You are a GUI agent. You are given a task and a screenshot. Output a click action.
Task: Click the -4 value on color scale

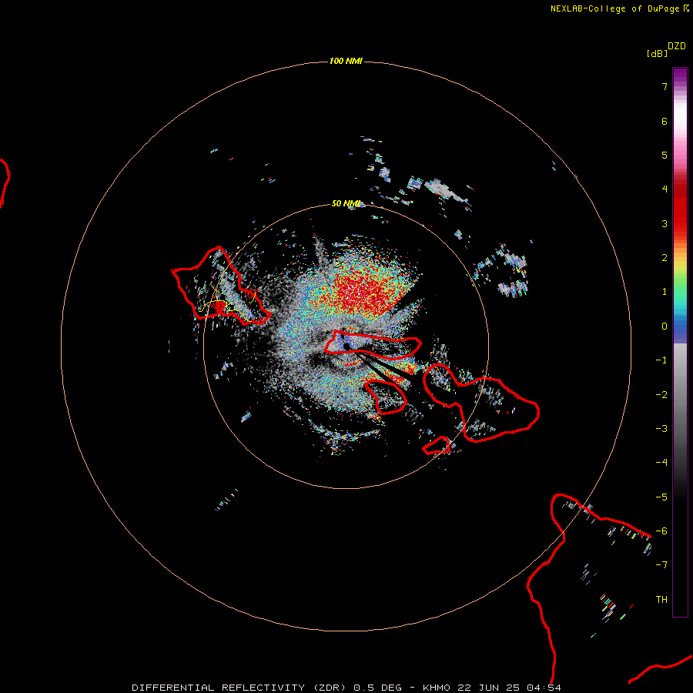(661, 463)
